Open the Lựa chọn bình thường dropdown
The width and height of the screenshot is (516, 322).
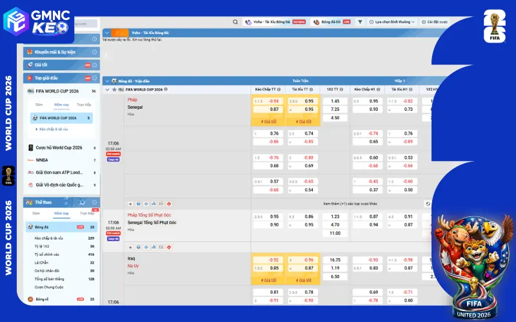pos(392,22)
